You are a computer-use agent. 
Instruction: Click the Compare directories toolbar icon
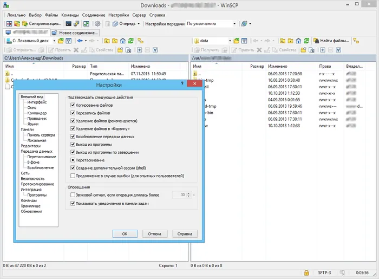pyautogui.click(x=9, y=24)
